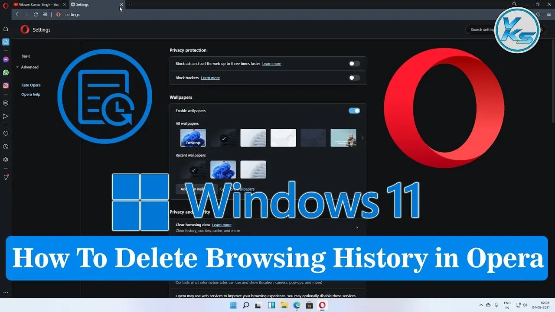
Task: Open Learn more beside Clear browsing data
Action: [x=222, y=225]
